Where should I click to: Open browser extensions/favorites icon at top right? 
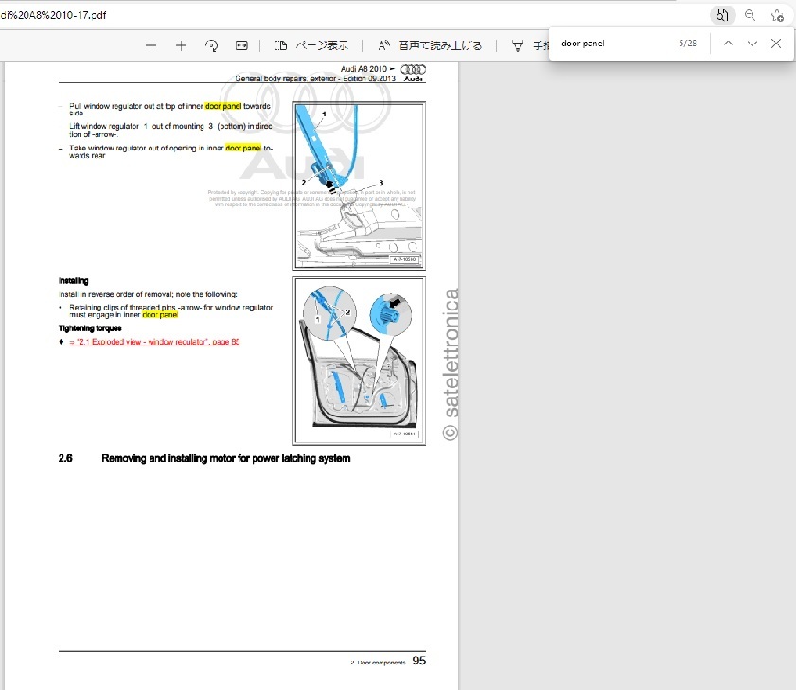coord(777,15)
